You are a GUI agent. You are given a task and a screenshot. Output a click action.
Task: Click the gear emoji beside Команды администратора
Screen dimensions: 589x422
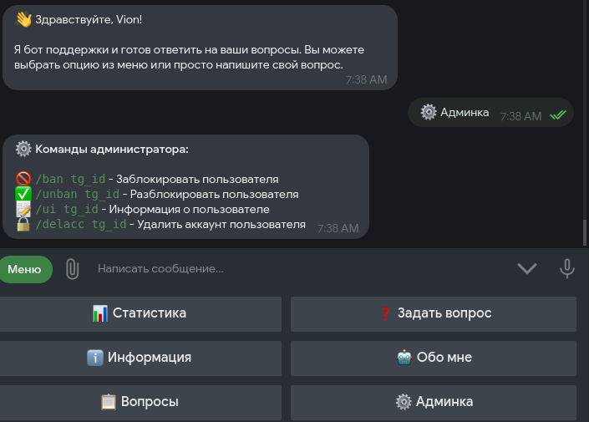(x=23, y=149)
